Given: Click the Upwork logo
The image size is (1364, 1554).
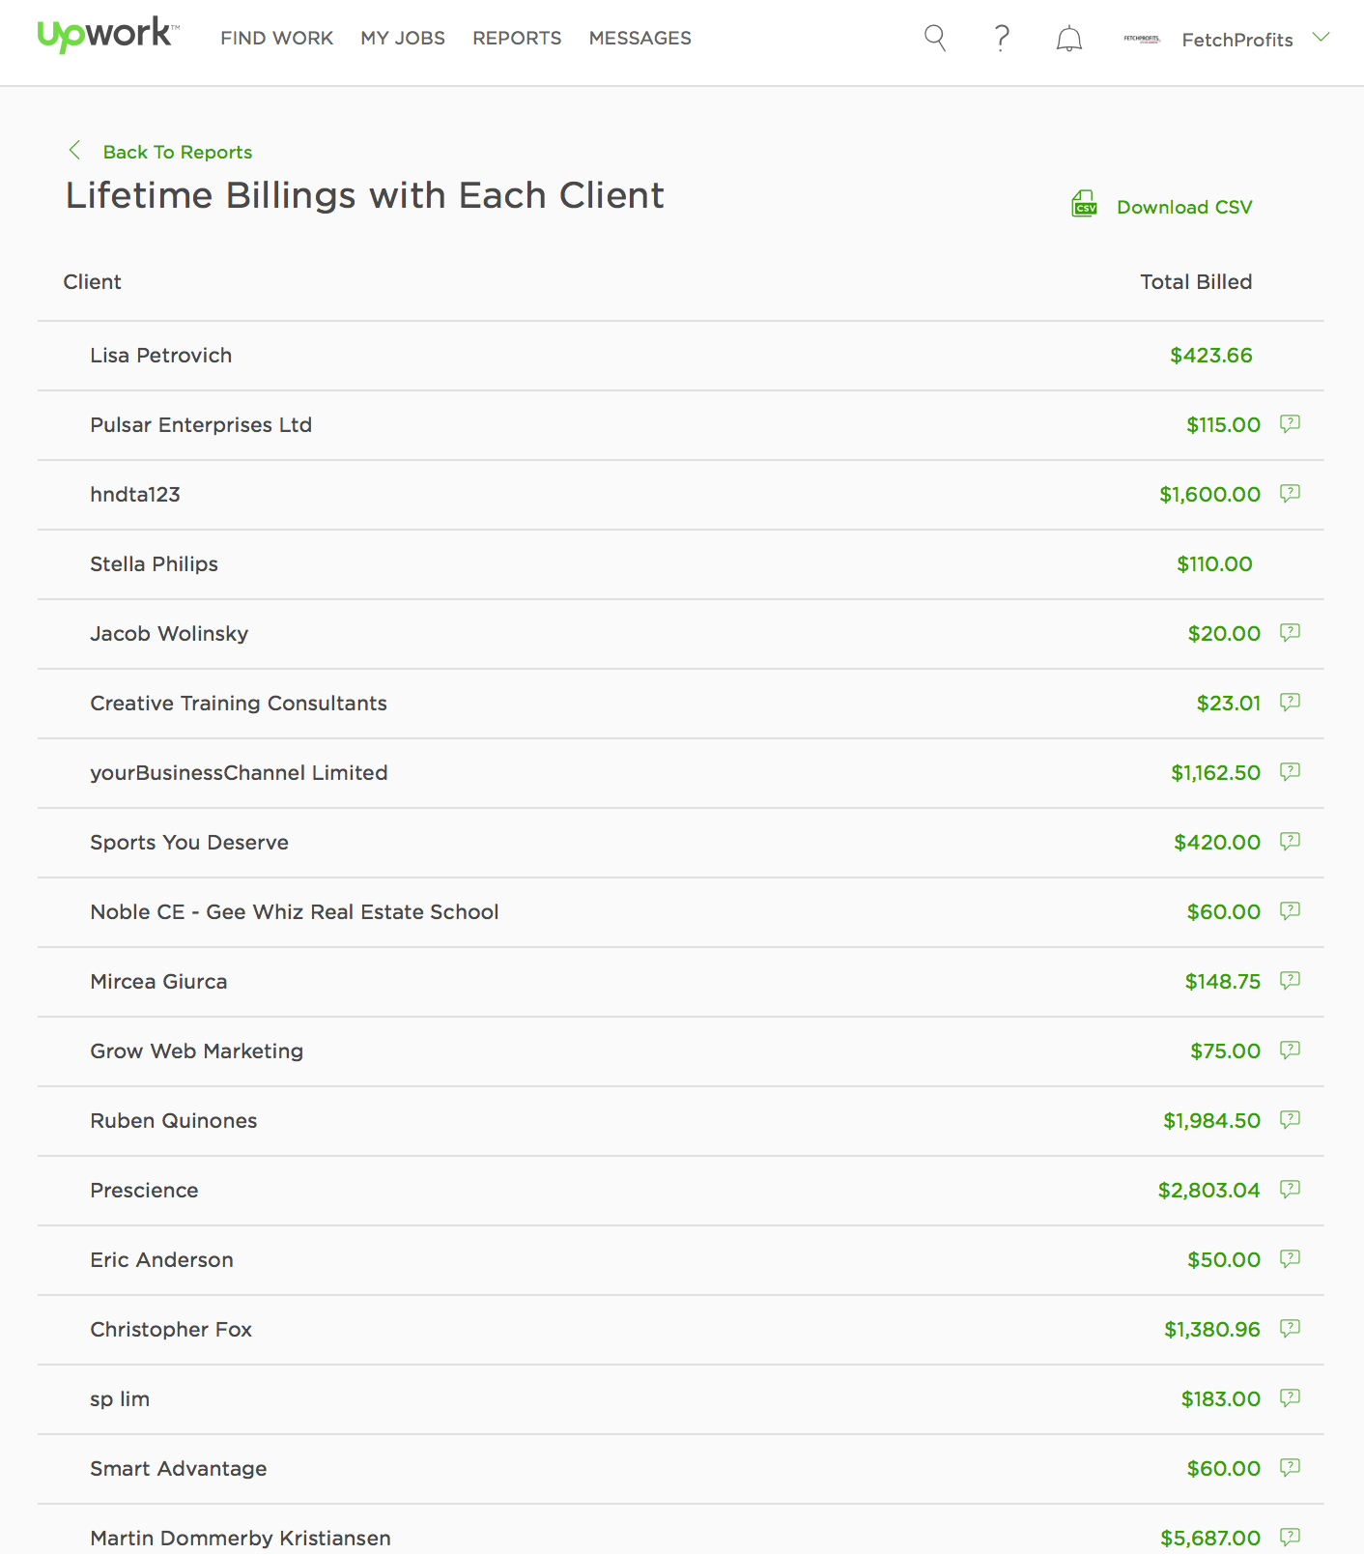Looking at the screenshot, I should tap(108, 36).
